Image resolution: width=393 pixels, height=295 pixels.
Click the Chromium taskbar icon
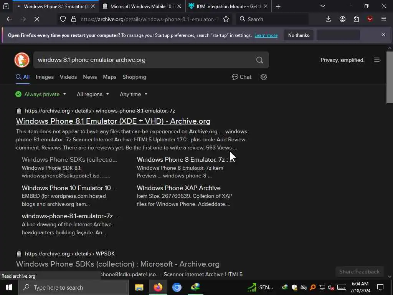pyautogui.click(x=177, y=287)
